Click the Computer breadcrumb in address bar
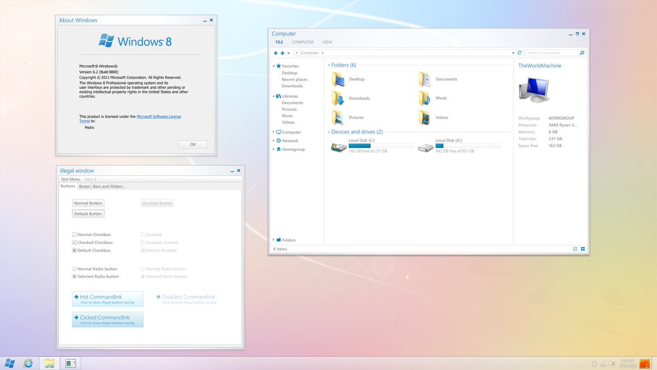Image resolution: width=657 pixels, height=370 pixels. tap(310, 53)
